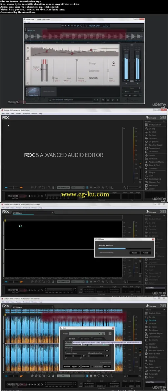The height and width of the screenshot is (391, 168).
Task: Open Presets dropdown in De-click dialog
Action: click(85, 334)
